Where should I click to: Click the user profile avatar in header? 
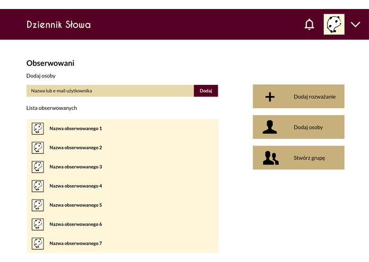coord(334,24)
